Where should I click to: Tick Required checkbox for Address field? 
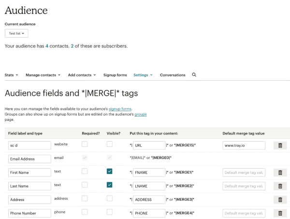[85, 199]
